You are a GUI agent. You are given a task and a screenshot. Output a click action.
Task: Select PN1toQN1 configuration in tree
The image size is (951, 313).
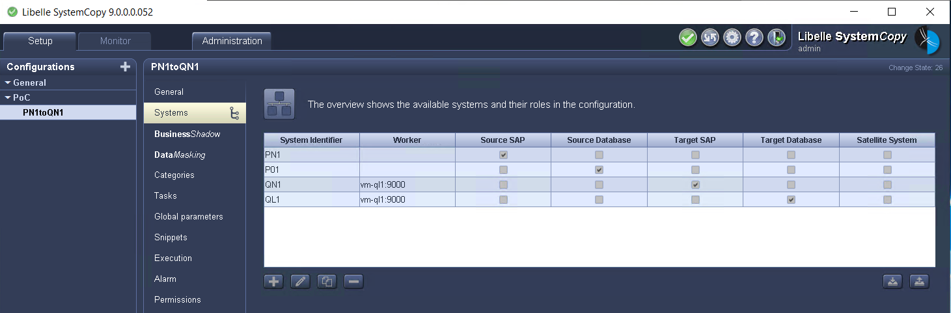(x=68, y=112)
